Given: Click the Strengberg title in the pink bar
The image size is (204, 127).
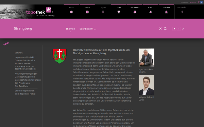Looking at the screenshot, I should (x=23, y=28).
